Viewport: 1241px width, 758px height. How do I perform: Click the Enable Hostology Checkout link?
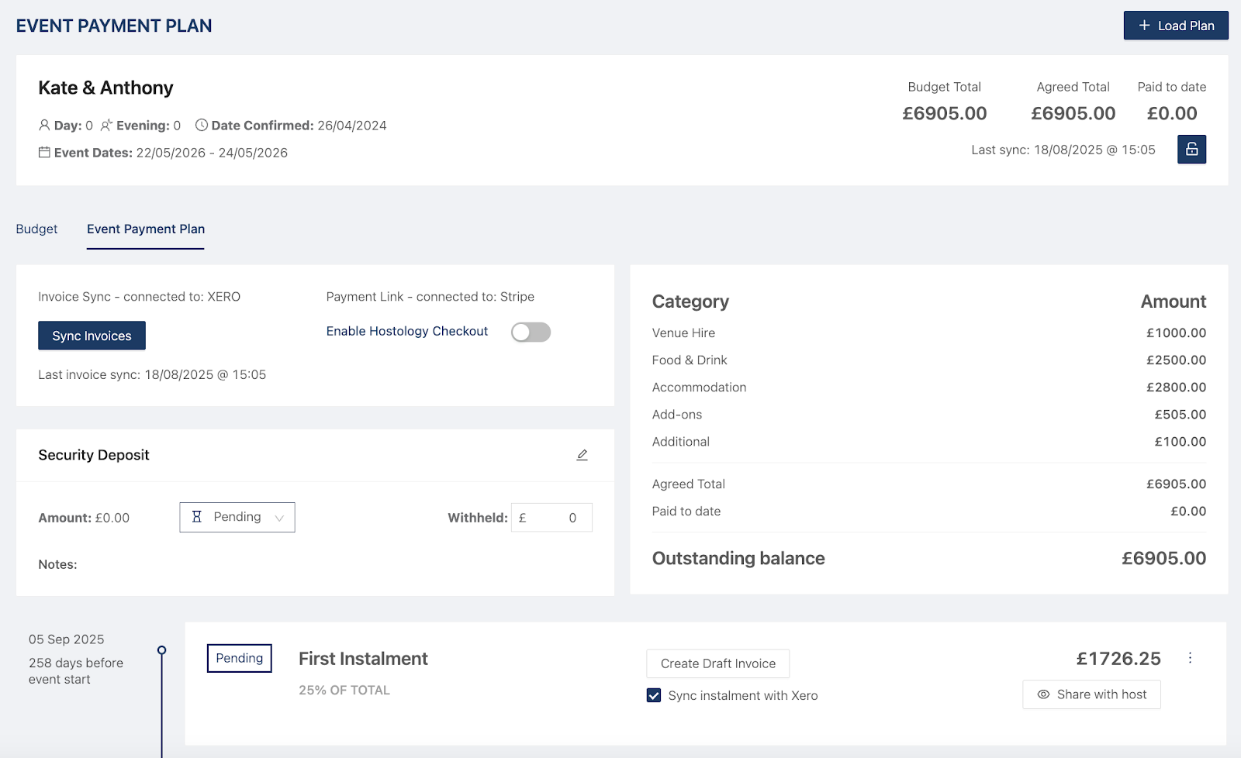[x=407, y=332]
